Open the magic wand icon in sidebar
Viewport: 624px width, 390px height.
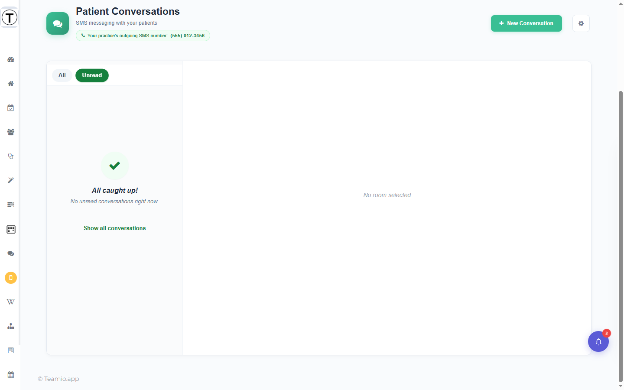[11, 180]
